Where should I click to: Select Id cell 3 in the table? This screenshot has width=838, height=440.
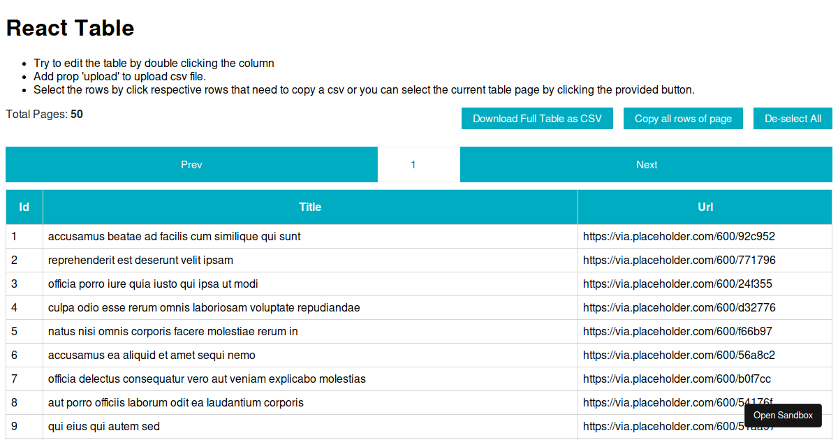pos(24,284)
